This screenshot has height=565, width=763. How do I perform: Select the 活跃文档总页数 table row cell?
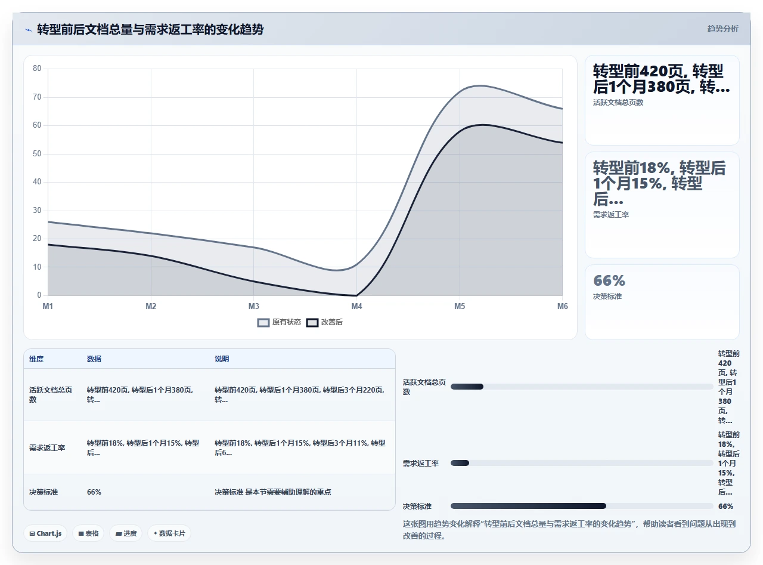pos(51,395)
